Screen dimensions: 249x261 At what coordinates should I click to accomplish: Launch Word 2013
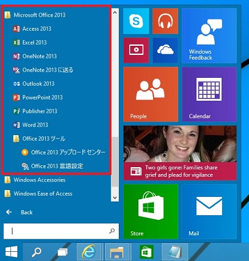click(30, 125)
